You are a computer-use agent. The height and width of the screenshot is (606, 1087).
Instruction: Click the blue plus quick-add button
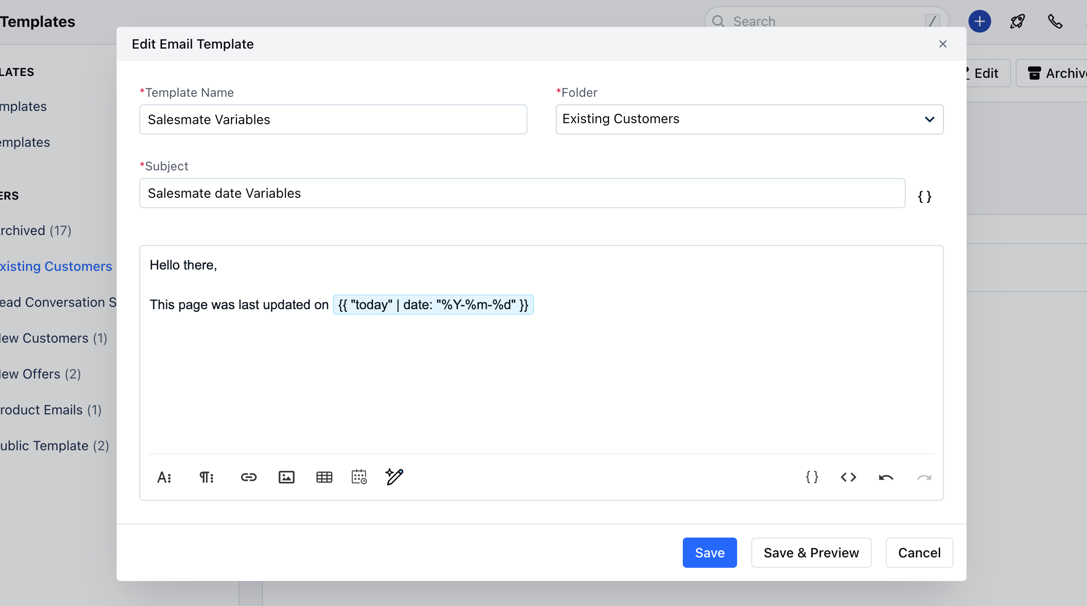[980, 21]
